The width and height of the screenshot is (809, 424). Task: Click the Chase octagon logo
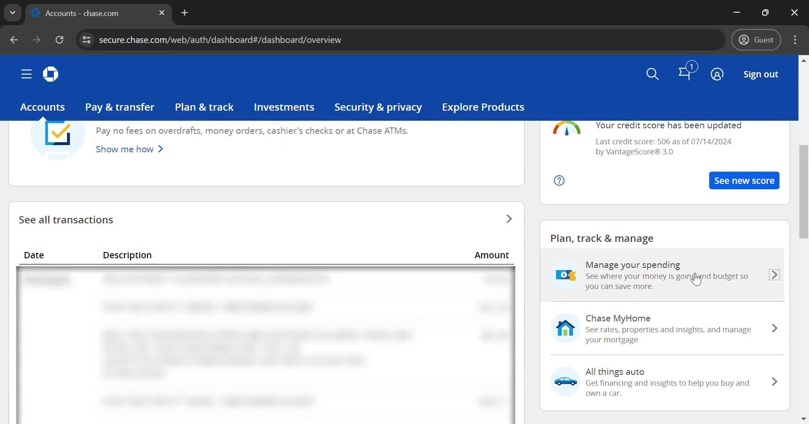click(51, 74)
